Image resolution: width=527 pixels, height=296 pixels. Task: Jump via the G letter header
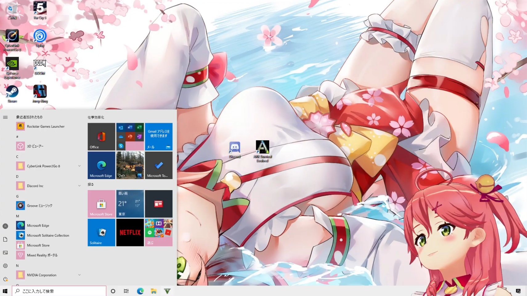coord(17,196)
